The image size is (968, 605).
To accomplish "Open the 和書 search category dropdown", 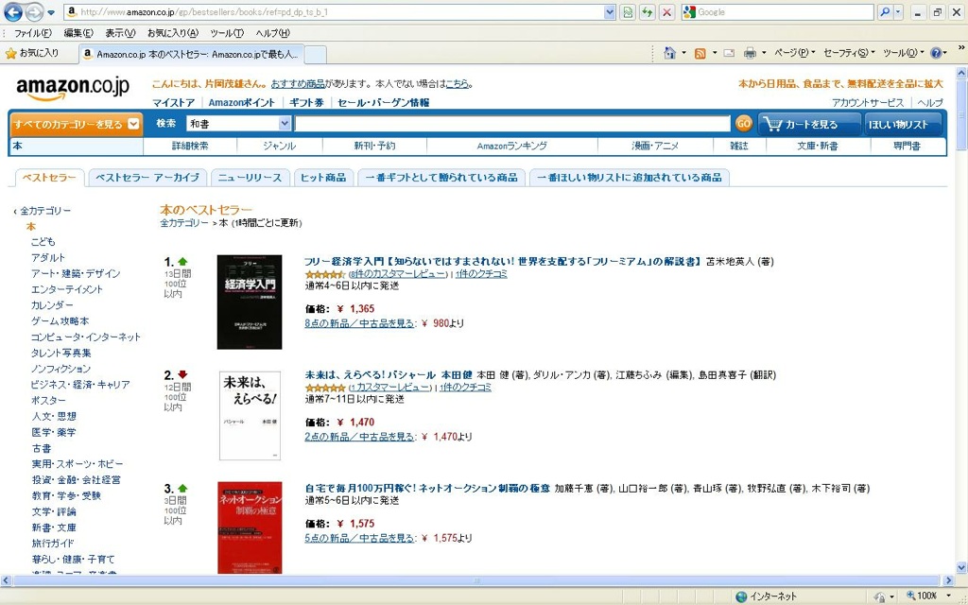I will [x=284, y=124].
